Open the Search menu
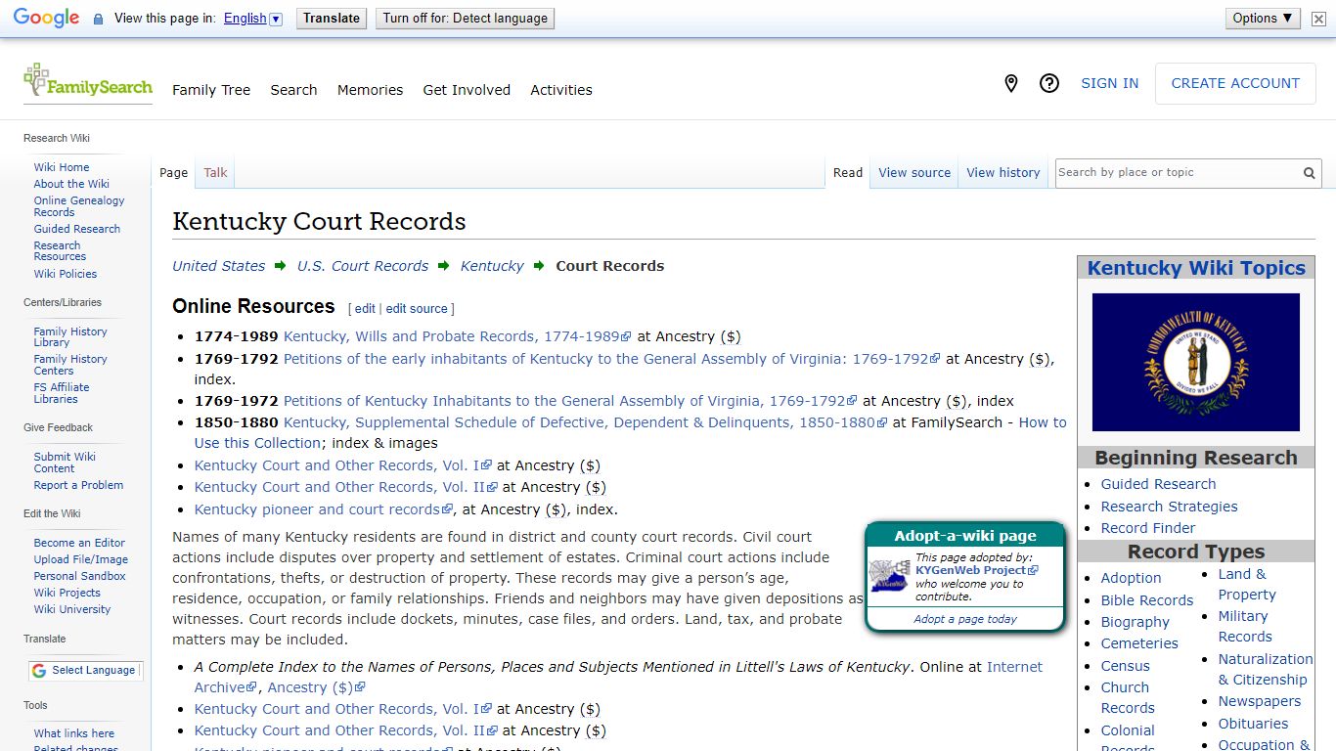This screenshot has width=1336, height=751. [293, 90]
